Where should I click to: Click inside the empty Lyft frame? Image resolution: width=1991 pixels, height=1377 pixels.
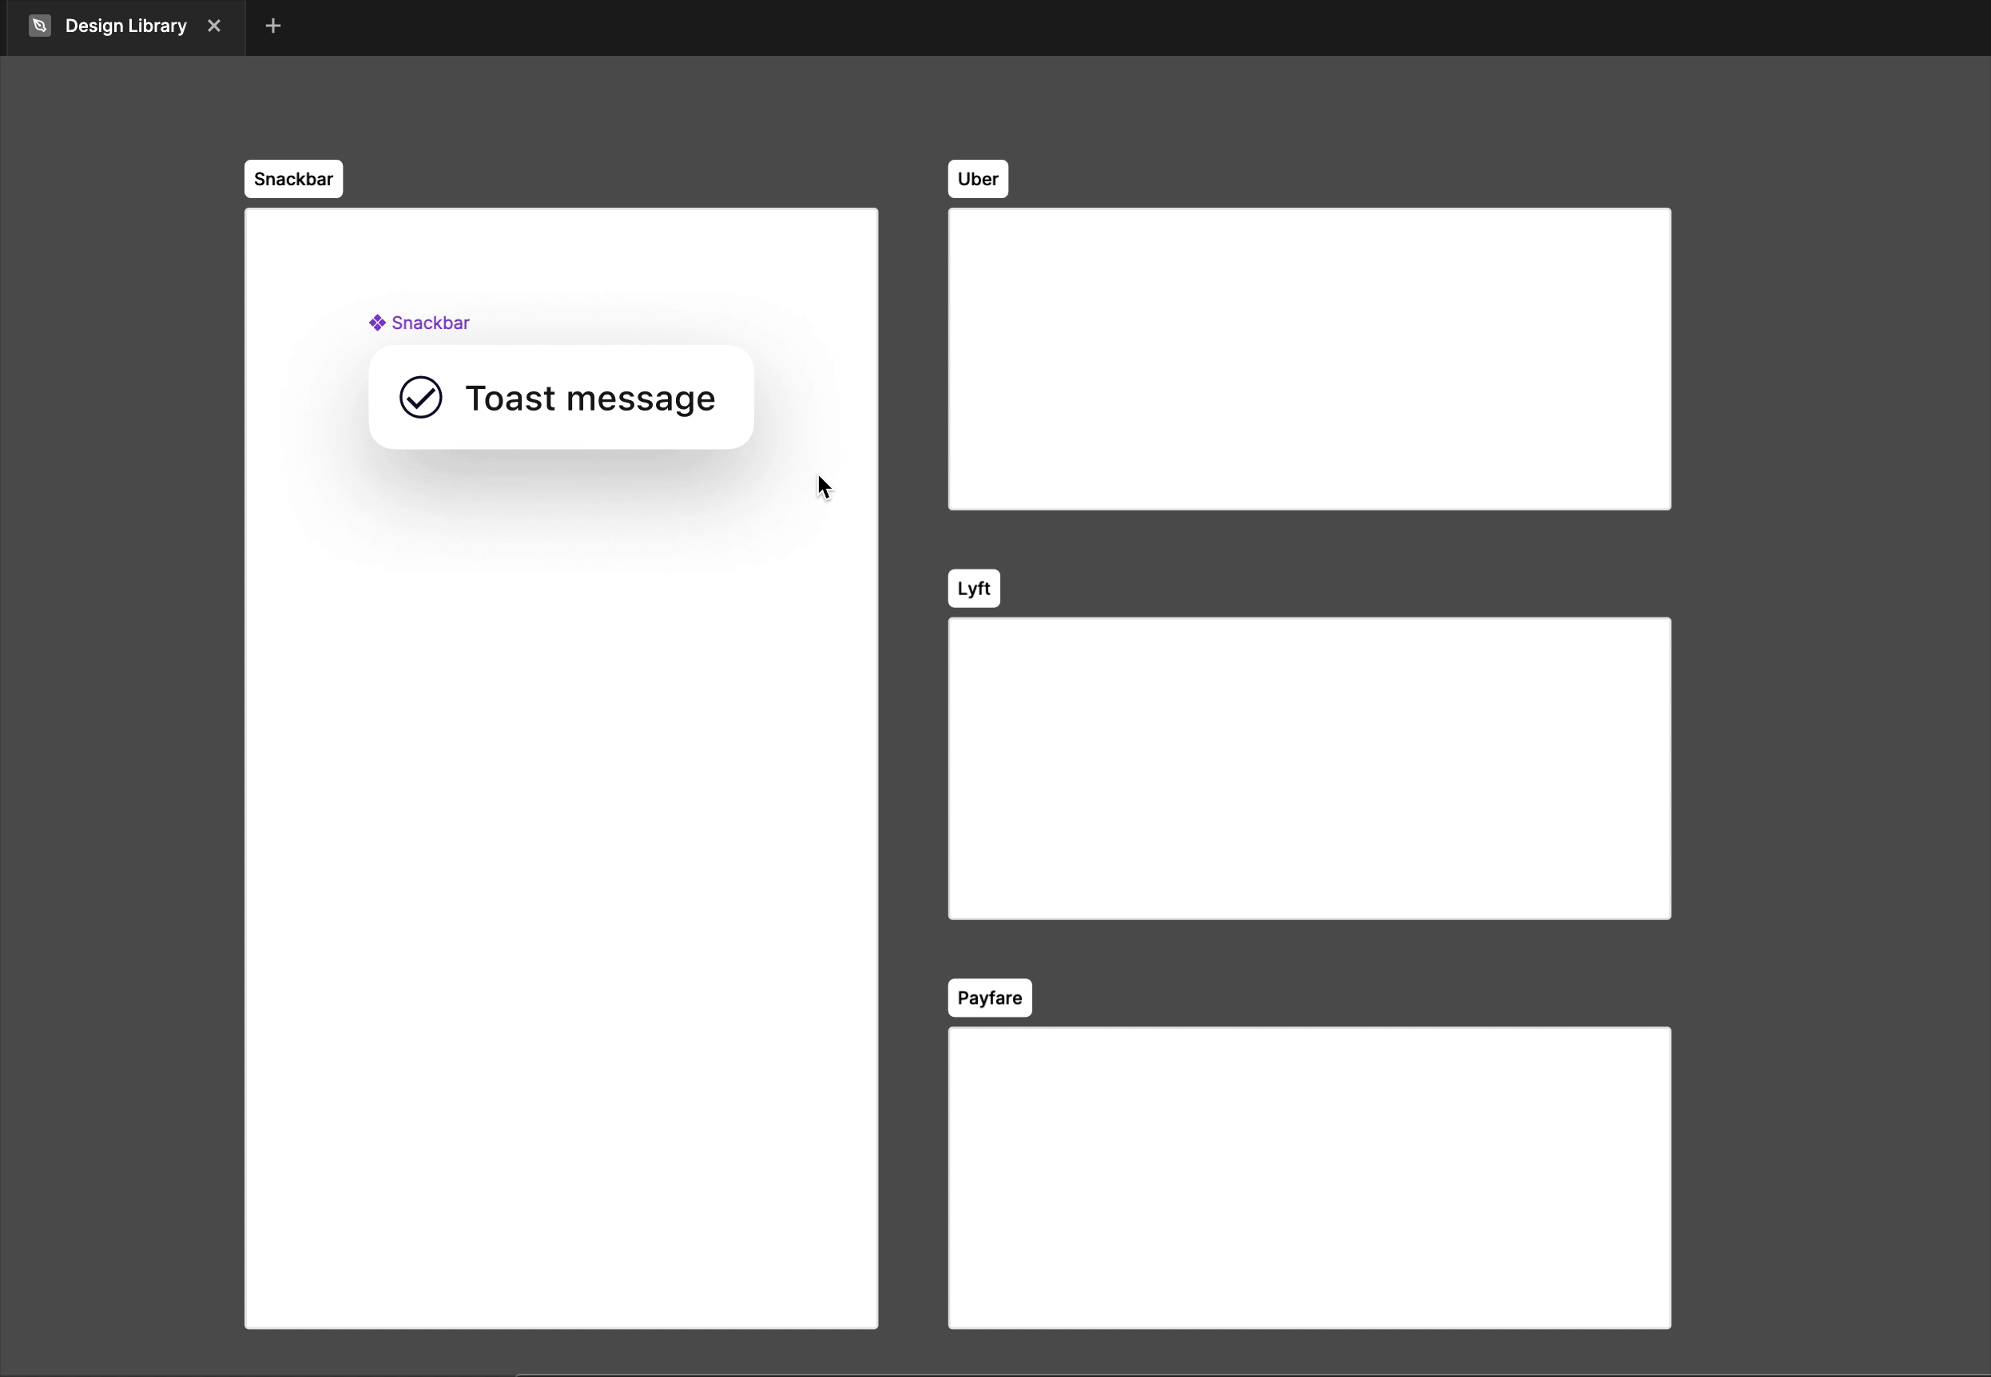[x=1309, y=768]
